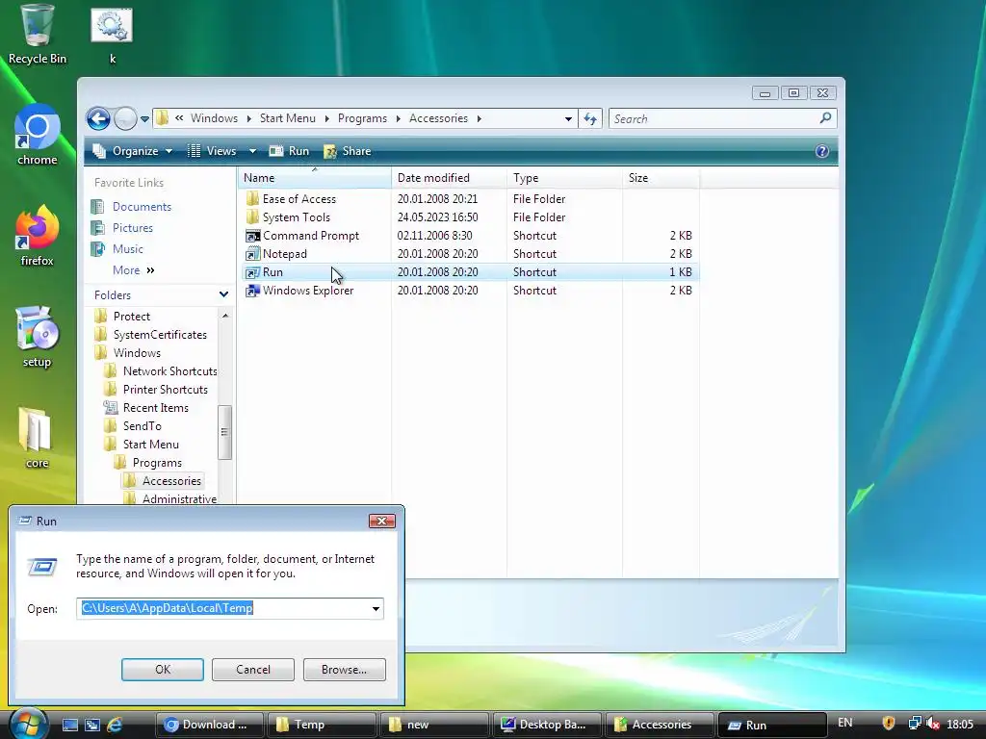Sort by the Type column header
This screenshot has width=986, height=739.
564,178
